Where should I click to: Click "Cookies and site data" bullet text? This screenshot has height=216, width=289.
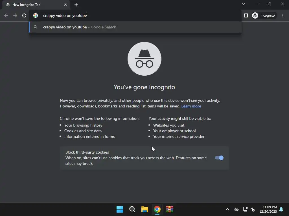tap(83, 131)
